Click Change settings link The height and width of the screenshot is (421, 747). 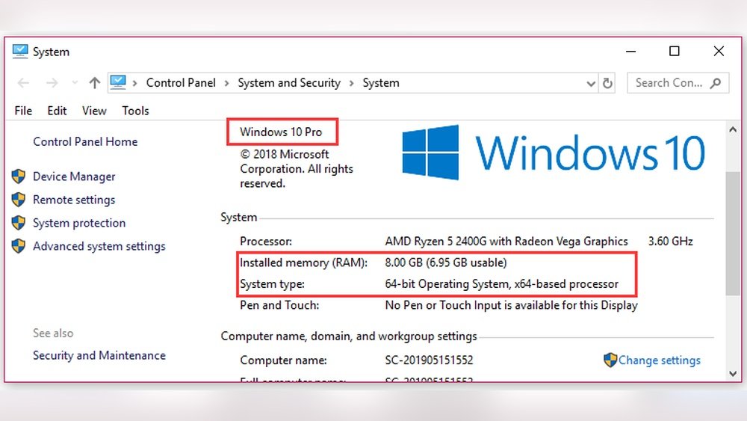[x=659, y=360]
